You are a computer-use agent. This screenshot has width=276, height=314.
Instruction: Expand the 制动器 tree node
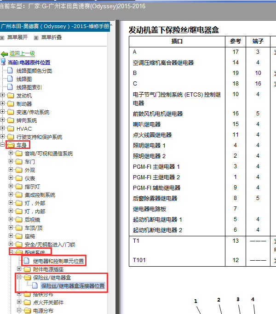click(x=2, y=103)
